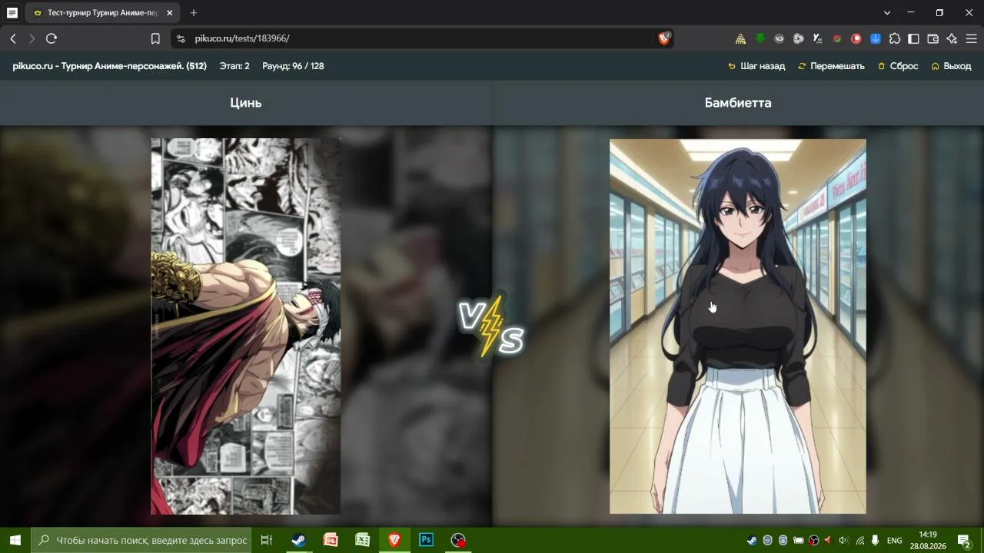Viewport: 984px width, 553px height.
Task: Open the browser main hamburger menu
Action: (x=971, y=38)
